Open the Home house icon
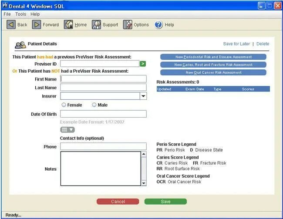The width and height of the screenshot is (283, 219). coord(68,24)
